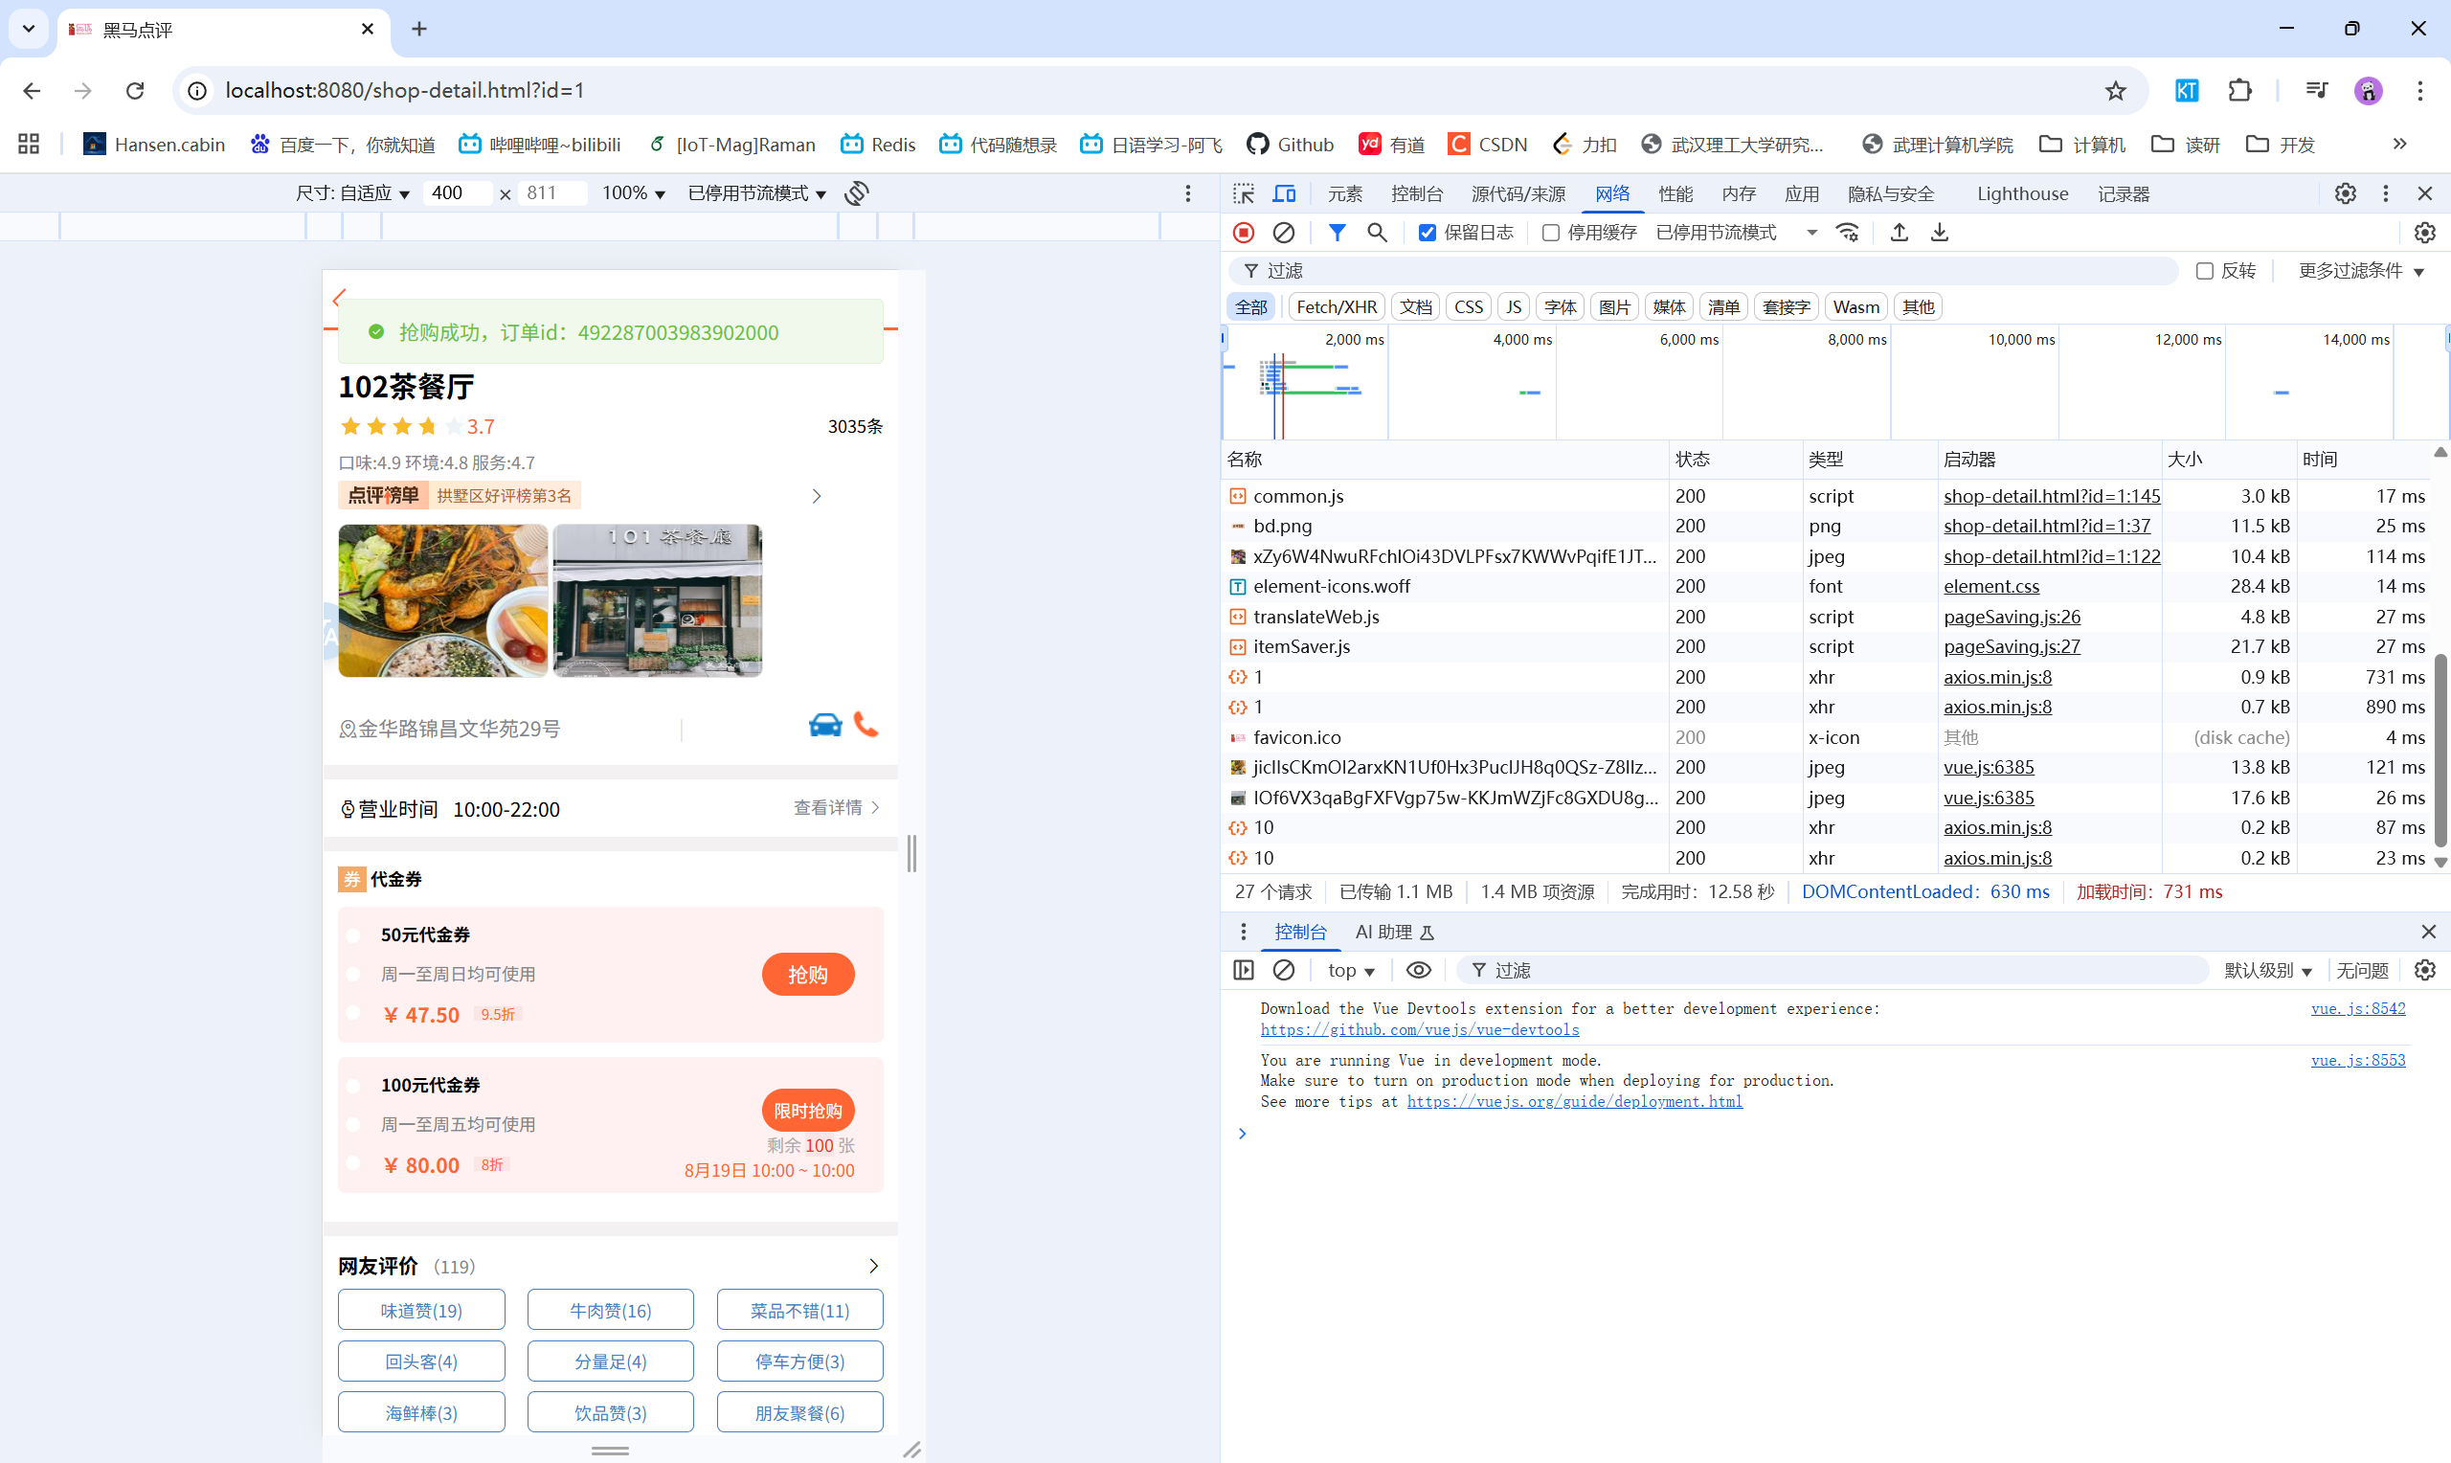This screenshot has height=1463, width=2451.
Task: Click the phone call icon on shop page
Action: pos(866,725)
